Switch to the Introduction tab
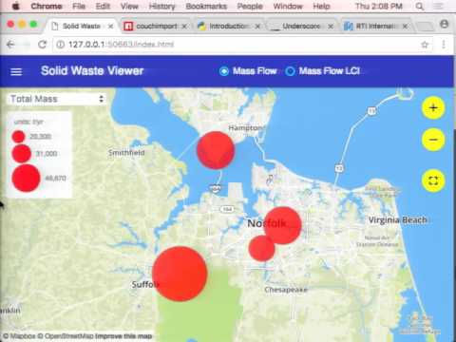The height and width of the screenshot is (342, 456). [229, 27]
